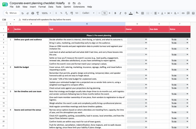Open vertical align dropdown

[x=163, y=13]
